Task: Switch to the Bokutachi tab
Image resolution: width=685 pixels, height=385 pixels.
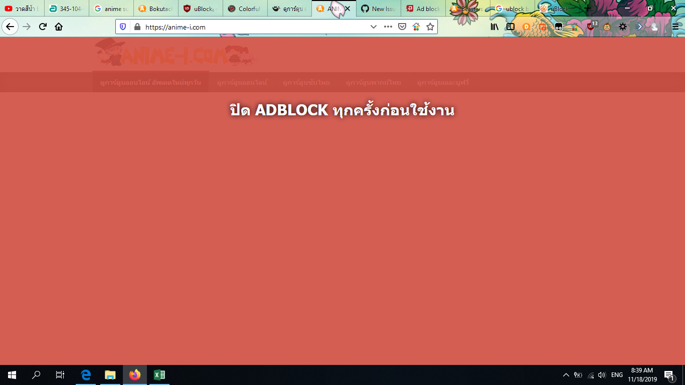Action: 154,8
